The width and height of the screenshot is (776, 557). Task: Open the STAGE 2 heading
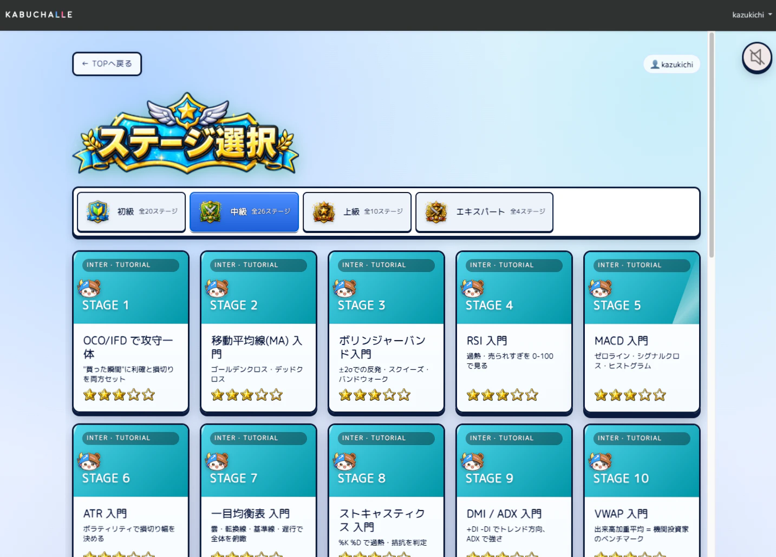click(234, 306)
